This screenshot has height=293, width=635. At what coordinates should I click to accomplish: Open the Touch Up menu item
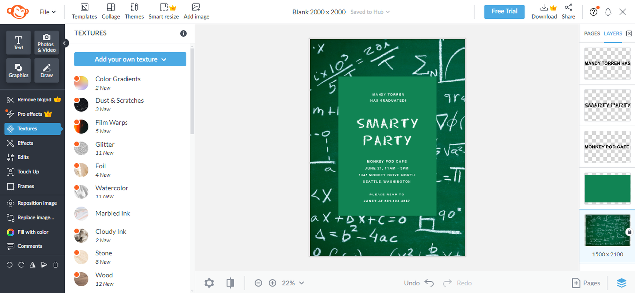pyautogui.click(x=22, y=172)
